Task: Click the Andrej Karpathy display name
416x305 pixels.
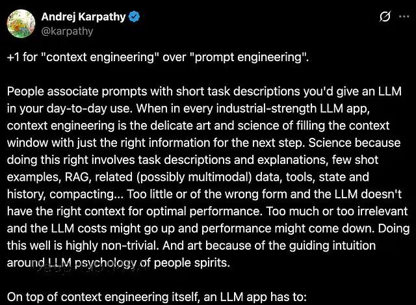Action: pos(83,17)
